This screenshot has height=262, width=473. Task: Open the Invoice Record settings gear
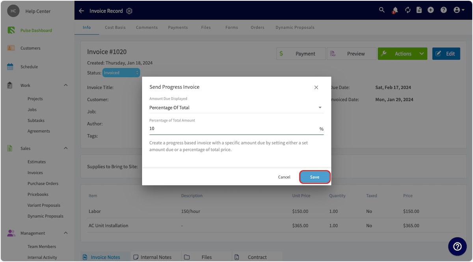tap(129, 11)
